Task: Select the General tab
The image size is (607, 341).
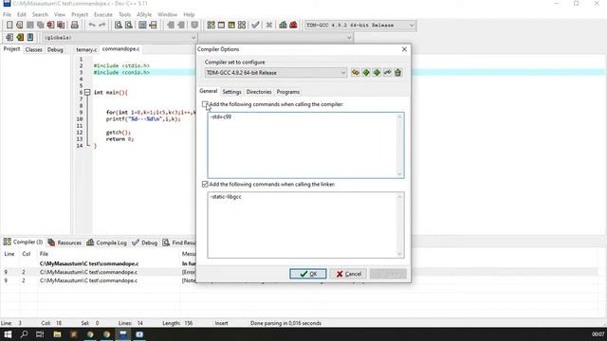Action: pos(208,91)
